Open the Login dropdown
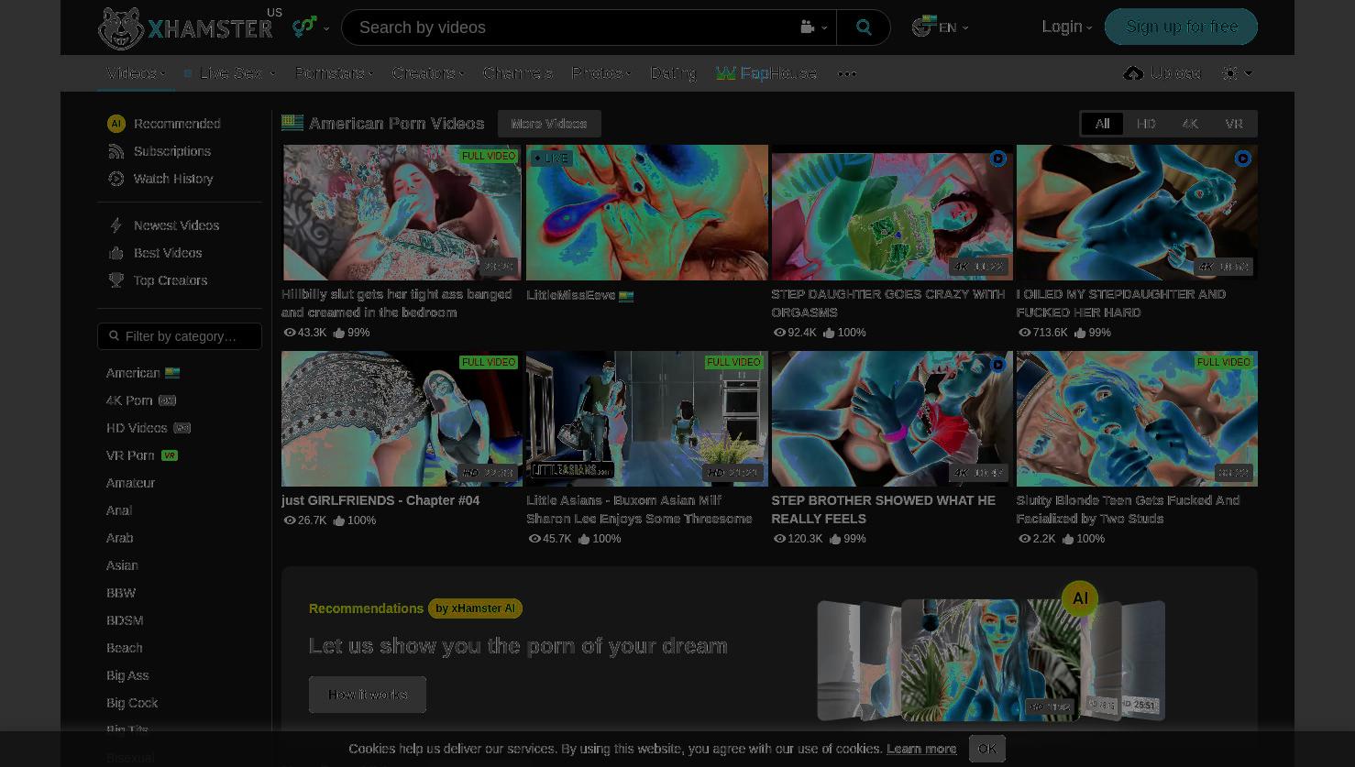This screenshot has height=767, width=1355. click(1067, 27)
